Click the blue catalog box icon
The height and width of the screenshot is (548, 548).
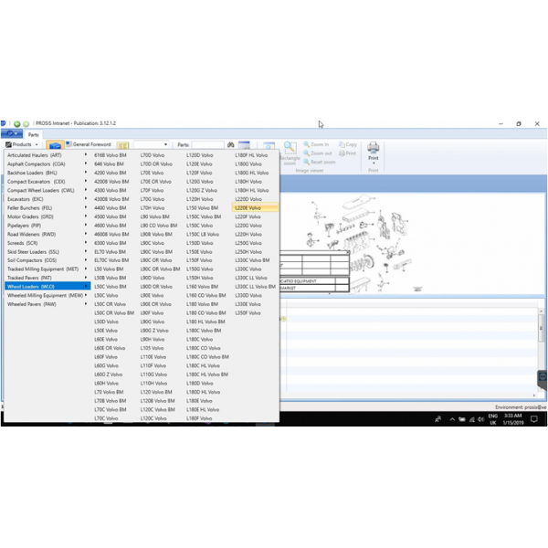pos(55,145)
